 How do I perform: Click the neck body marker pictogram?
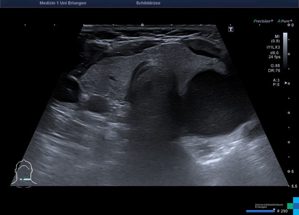pos(24,173)
